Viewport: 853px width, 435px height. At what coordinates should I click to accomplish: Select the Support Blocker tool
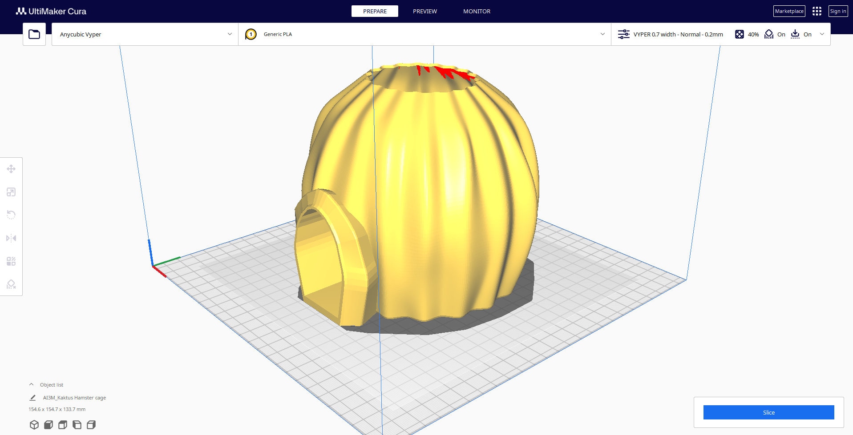pyautogui.click(x=11, y=284)
